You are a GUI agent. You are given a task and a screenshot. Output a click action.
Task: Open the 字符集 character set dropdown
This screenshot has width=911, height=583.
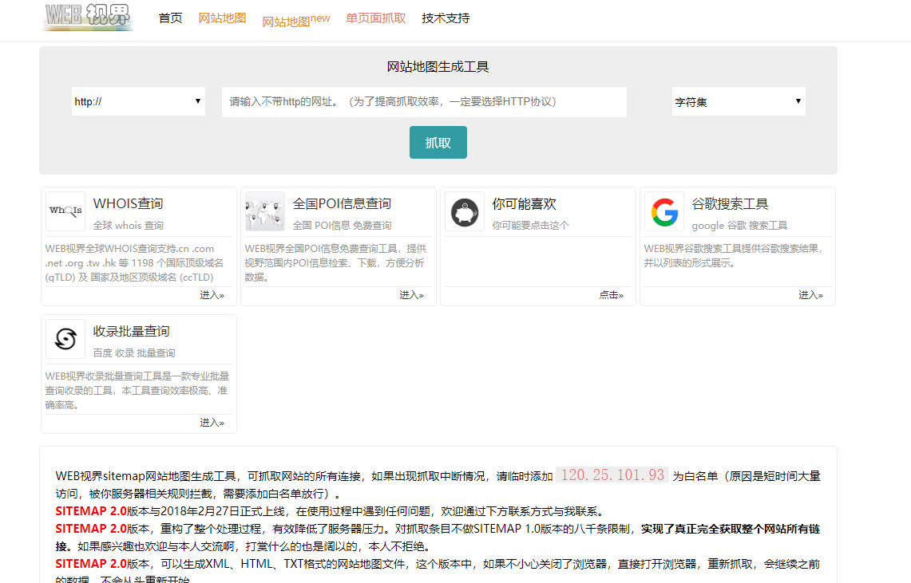point(738,101)
